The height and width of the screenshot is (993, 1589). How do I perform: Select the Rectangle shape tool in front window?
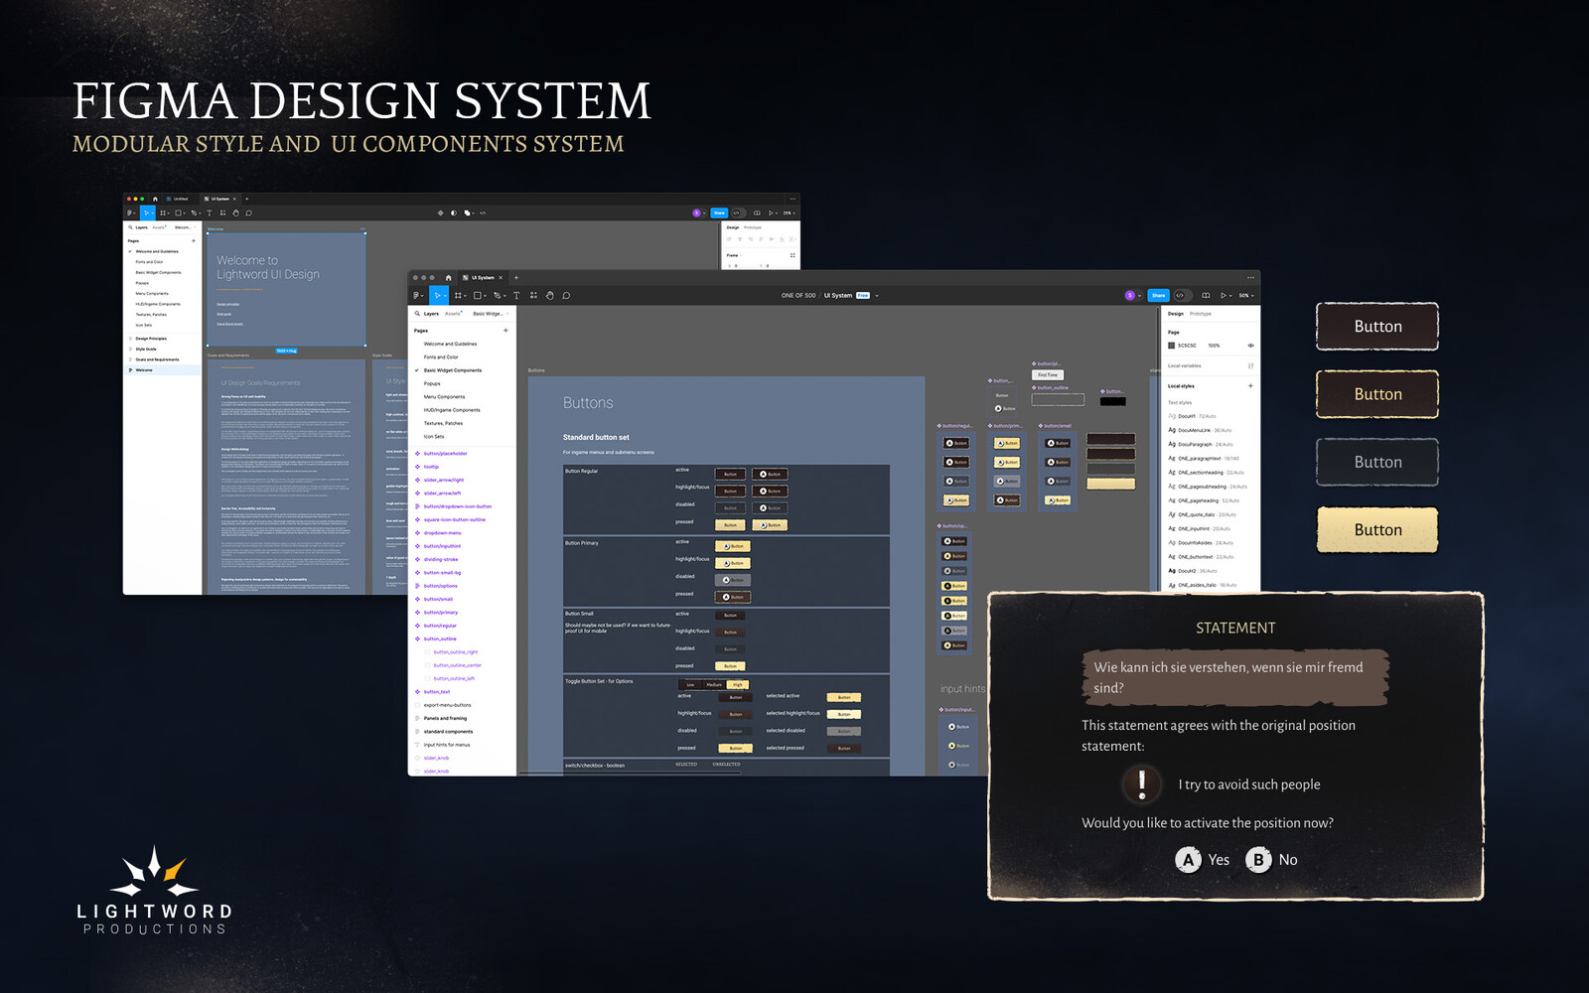click(478, 295)
